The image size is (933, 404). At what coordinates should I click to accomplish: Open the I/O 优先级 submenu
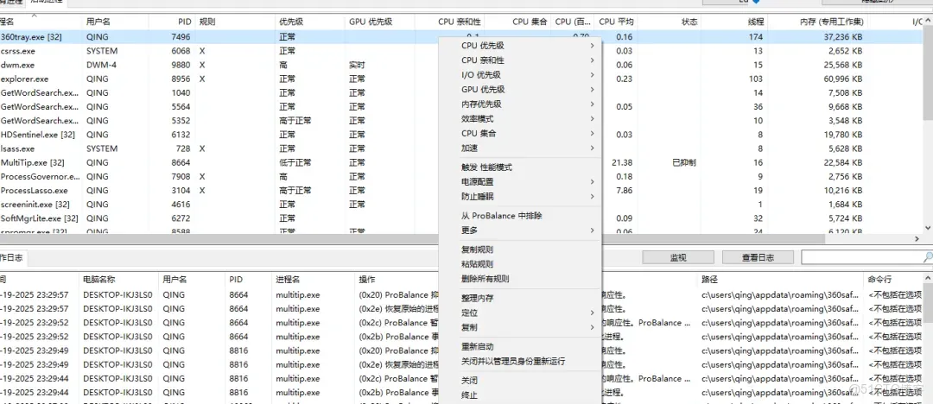click(x=519, y=75)
